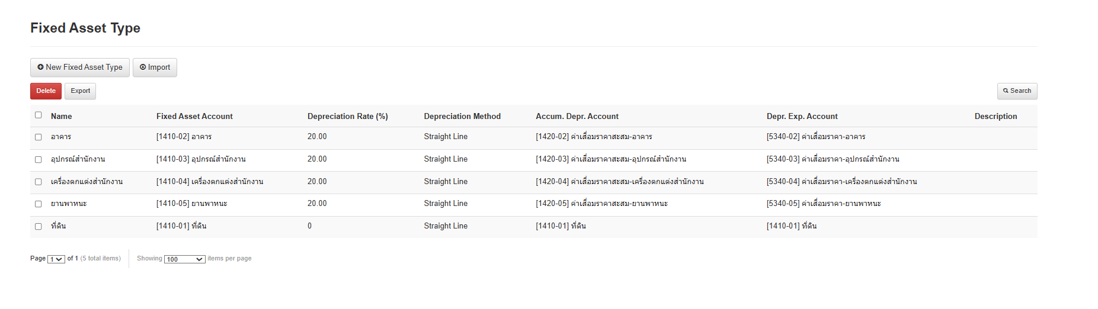Click the plus icon in New Fixed Asset Type
Viewport: 1098px width, 309px height.
click(40, 67)
